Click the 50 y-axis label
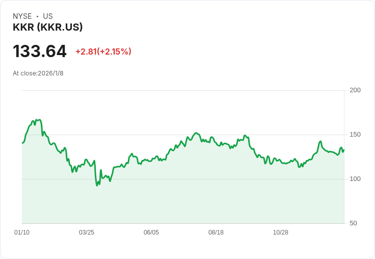The height and width of the screenshot is (259, 375). 353,223
